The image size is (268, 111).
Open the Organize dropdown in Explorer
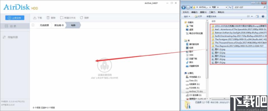point(187,16)
